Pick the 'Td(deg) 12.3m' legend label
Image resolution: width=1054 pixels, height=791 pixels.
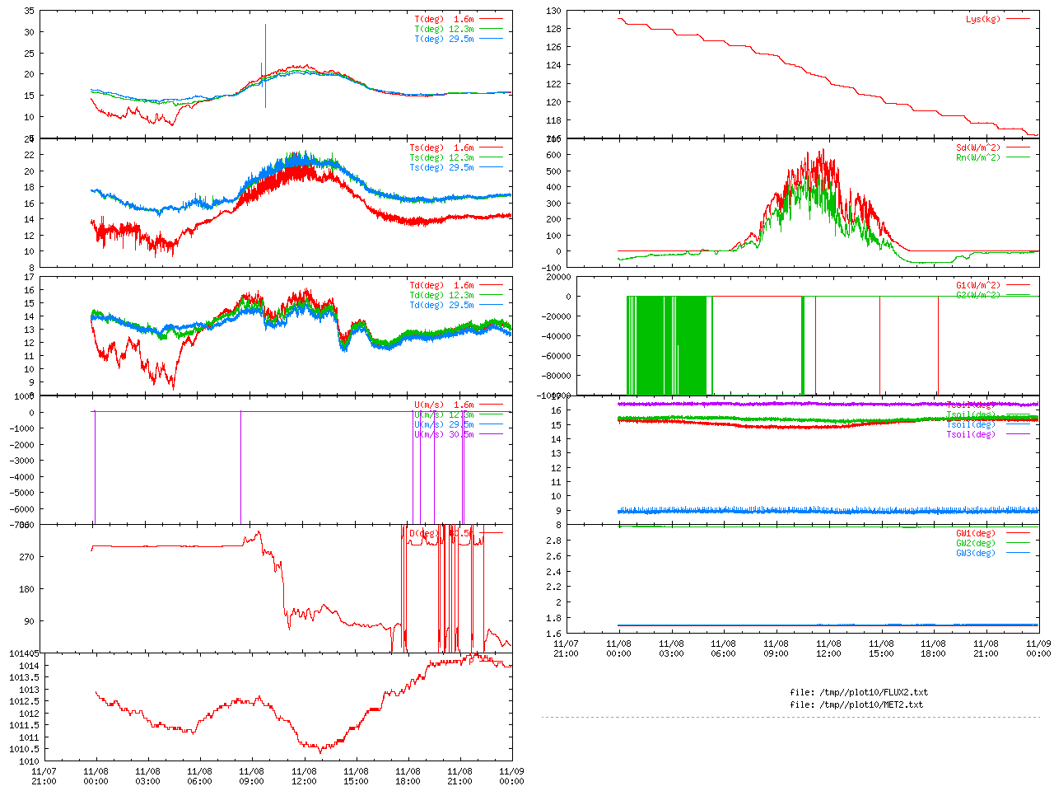click(441, 296)
